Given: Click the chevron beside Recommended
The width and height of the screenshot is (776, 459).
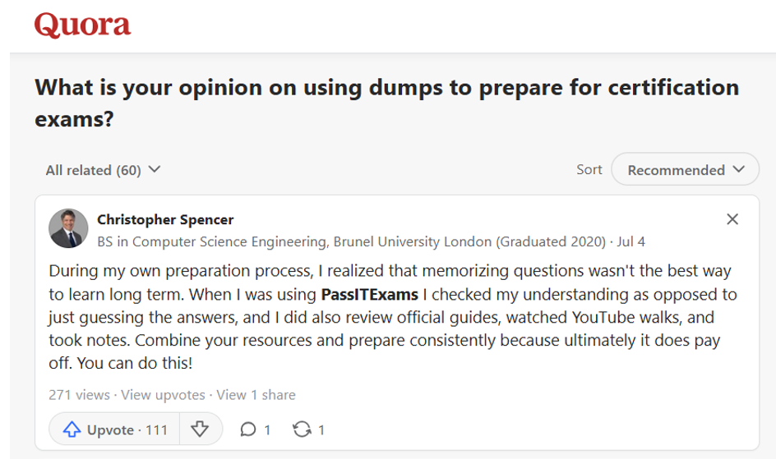Looking at the screenshot, I should coord(738,170).
